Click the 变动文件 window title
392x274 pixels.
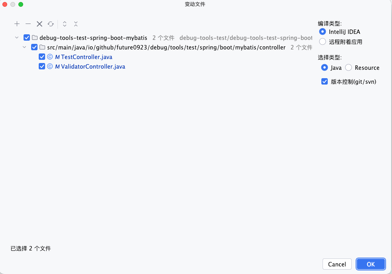[195, 4]
